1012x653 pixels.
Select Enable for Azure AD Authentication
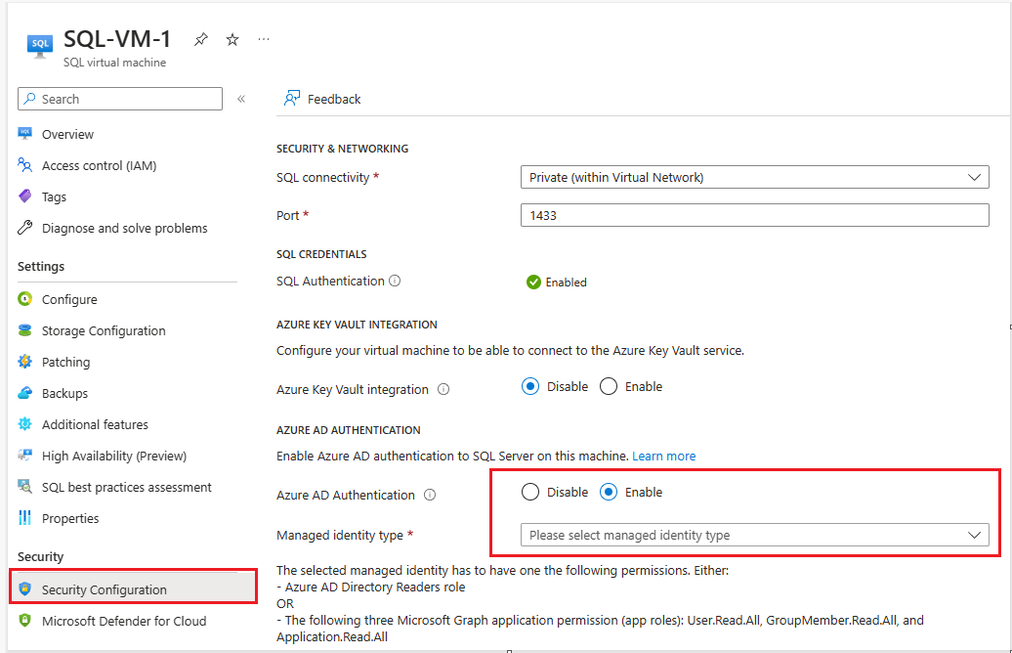[609, 492]
